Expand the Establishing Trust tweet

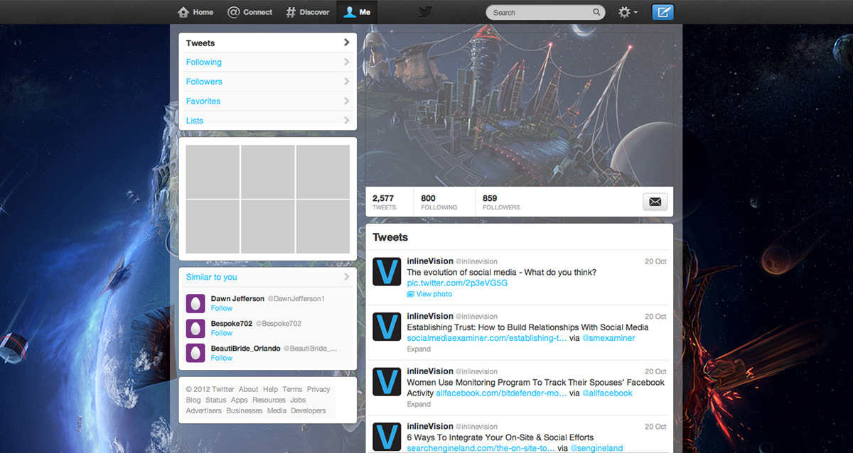click(419, 349)
